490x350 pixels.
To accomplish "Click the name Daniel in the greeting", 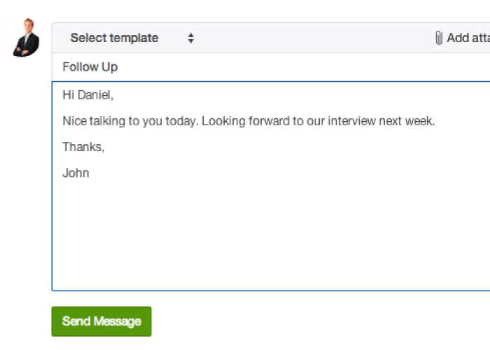I will point(94,94).
